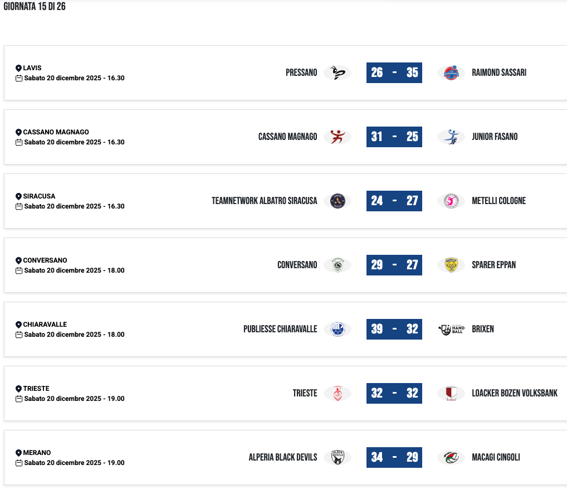
Task: Click the Lavis venue location pin
Action: [x=18, y=68]
